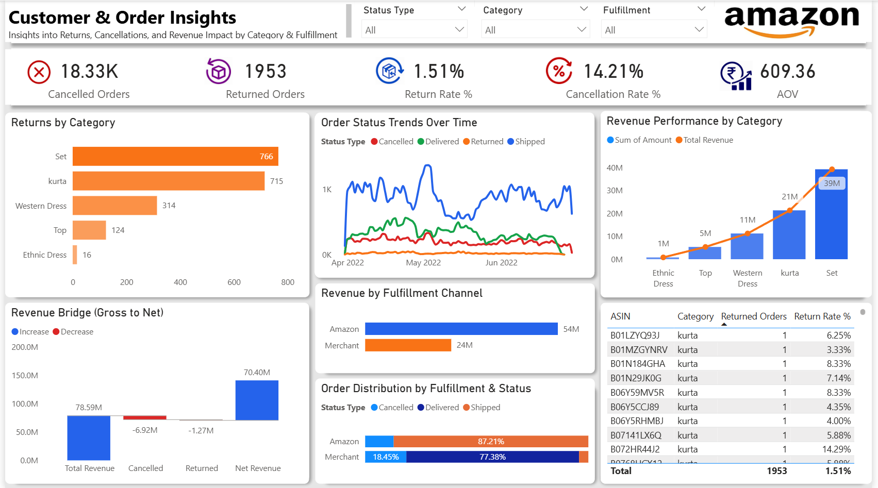Click the Decrease legend in Revenue Bridge
Viewport: 878px width, 488px height.
coord(73,332)
